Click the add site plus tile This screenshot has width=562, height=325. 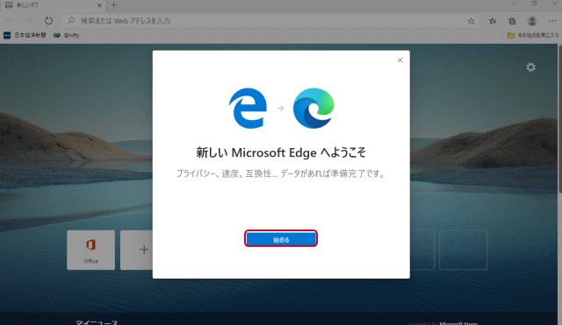(x=137, y=250)
